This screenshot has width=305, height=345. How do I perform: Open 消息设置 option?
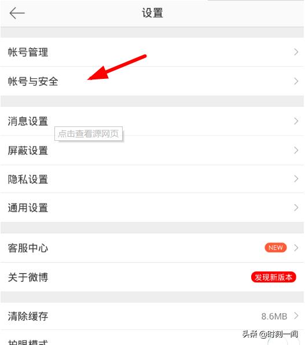152,121
